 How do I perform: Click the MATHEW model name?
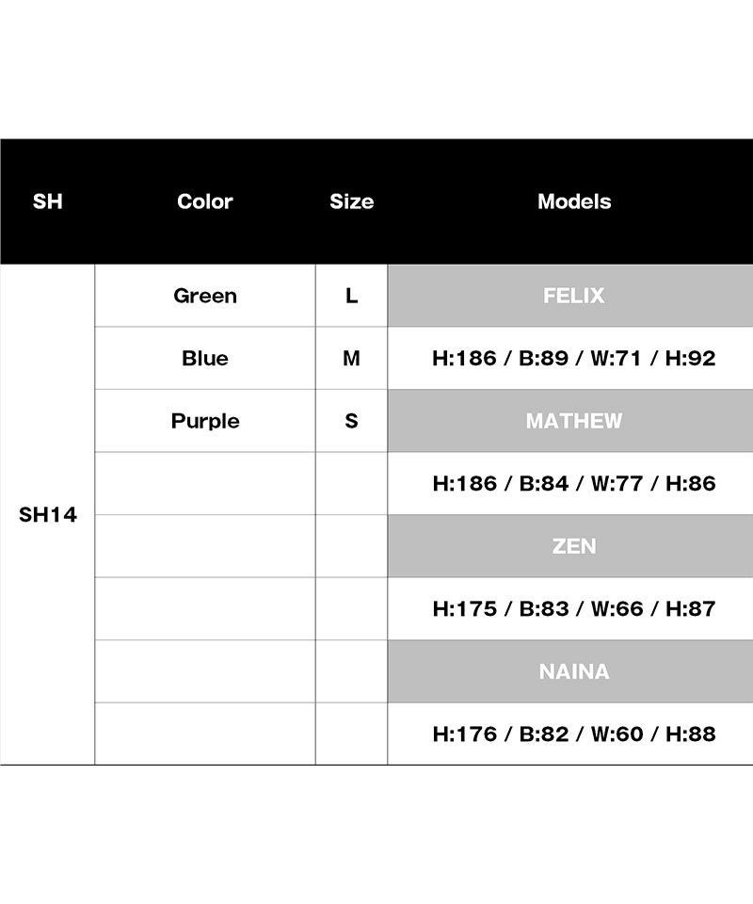573,421
